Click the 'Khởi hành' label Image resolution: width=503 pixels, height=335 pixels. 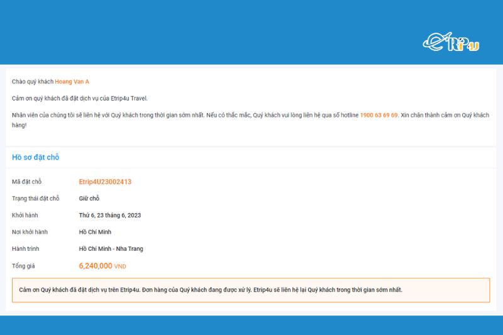coord(25,215)
